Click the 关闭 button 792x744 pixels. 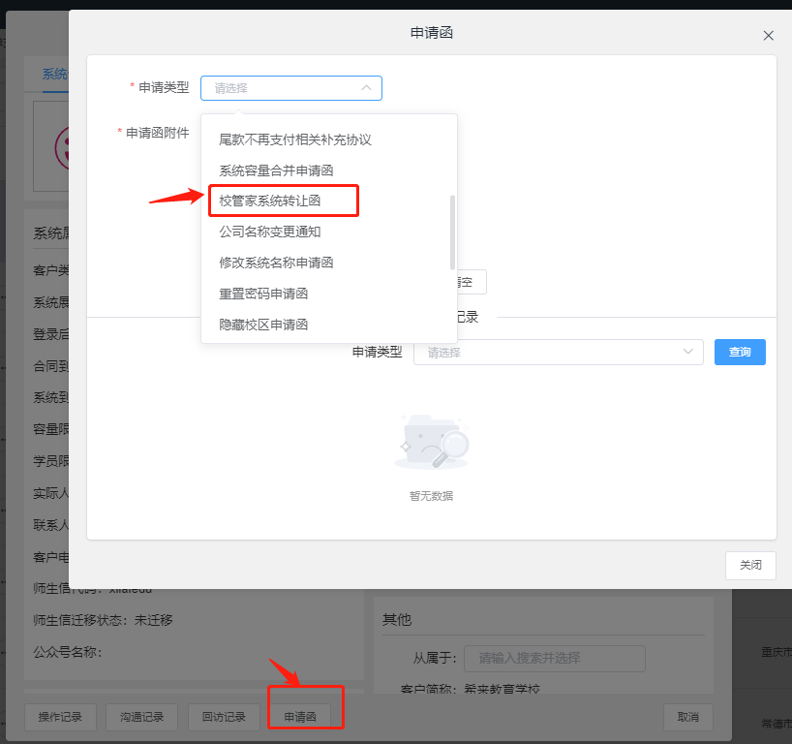coord(750,565)
